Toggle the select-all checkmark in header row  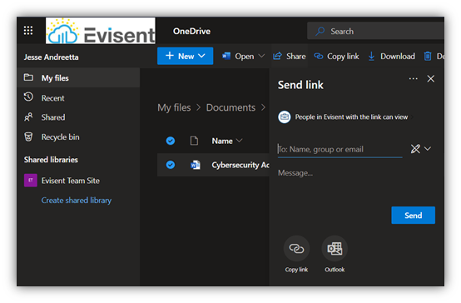(171, 141)
